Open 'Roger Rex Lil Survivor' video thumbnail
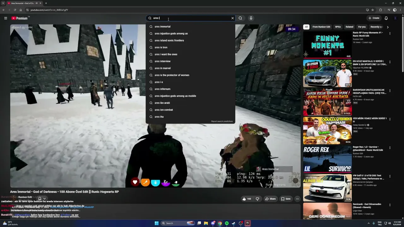The height and width of the screenshot is (227, 404). [327, 159]
